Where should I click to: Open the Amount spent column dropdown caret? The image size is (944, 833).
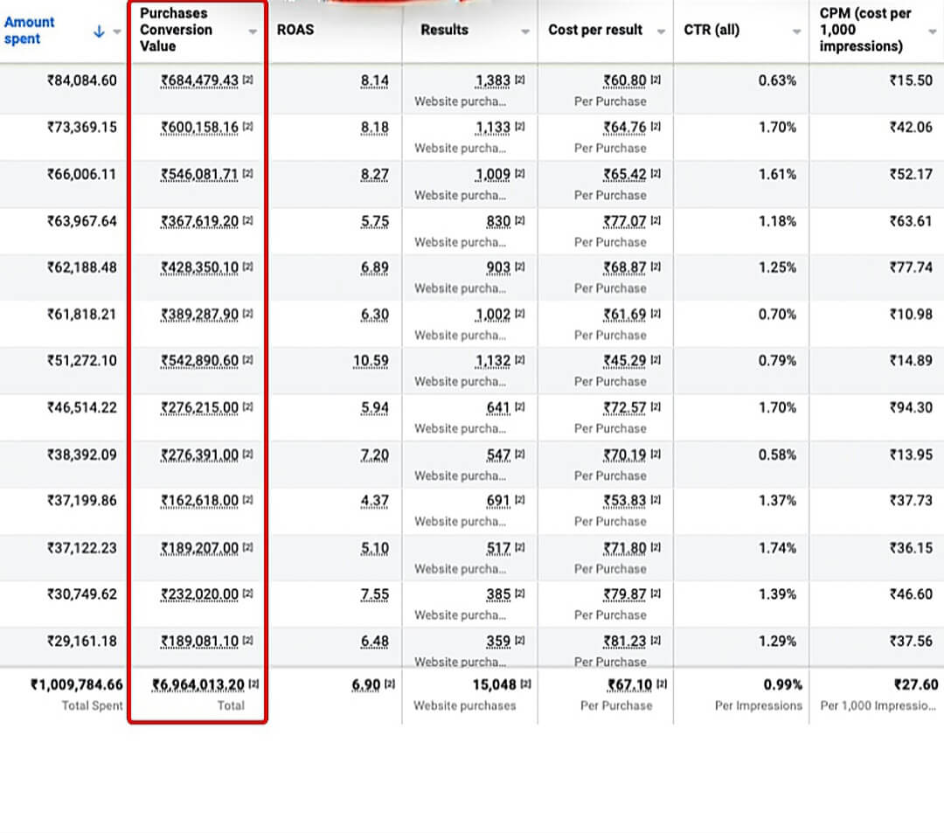click(117, 32)
